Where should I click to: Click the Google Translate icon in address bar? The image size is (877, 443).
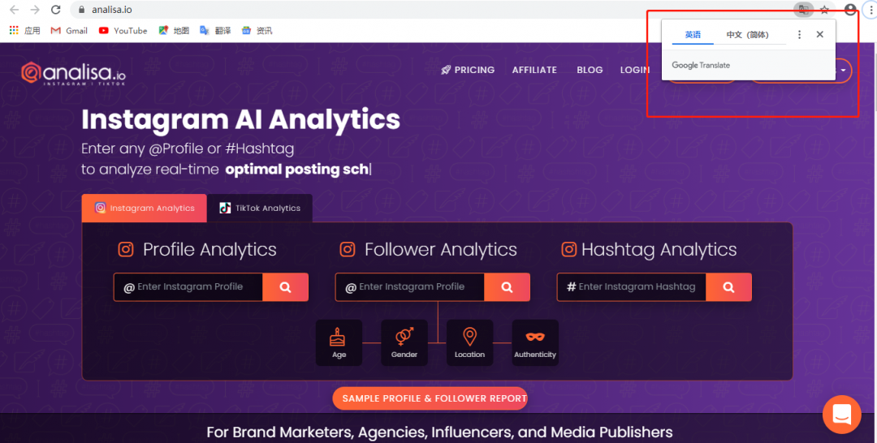click(x=803, y=10)
